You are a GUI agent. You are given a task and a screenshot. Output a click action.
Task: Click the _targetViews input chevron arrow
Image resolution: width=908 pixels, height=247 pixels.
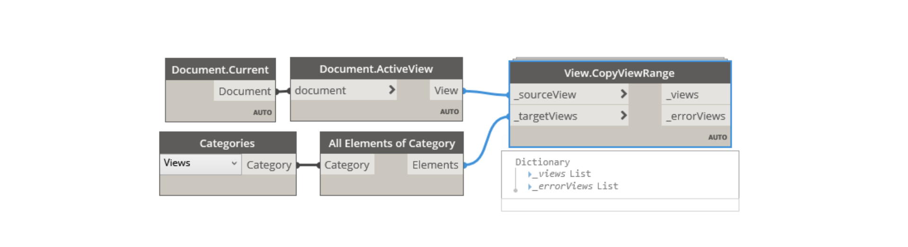pyautogui.click(x=623, y=115)
